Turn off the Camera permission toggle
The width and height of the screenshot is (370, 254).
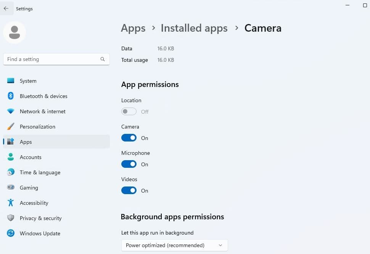tap(129, 138)
